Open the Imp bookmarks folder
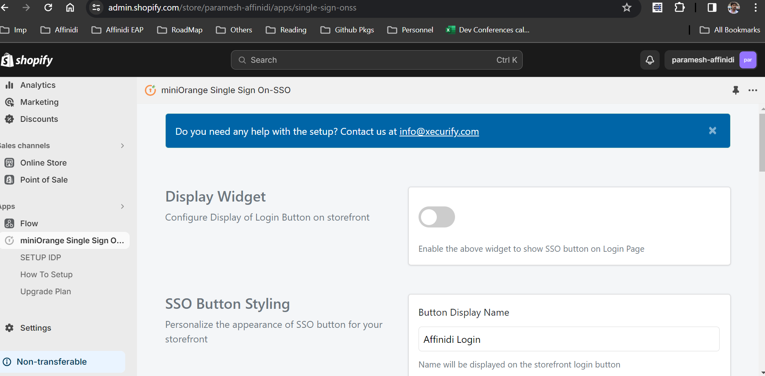Viewport: 765px width, 376px height. [x=14, y=30]
